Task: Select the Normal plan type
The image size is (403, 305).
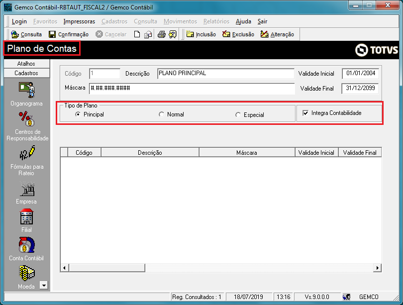Action: point(161,114)
